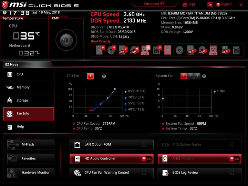This screenshot has width=248, height=186.
Task: Toggle BIOS Log Review
Action: (x=199, y=173)
